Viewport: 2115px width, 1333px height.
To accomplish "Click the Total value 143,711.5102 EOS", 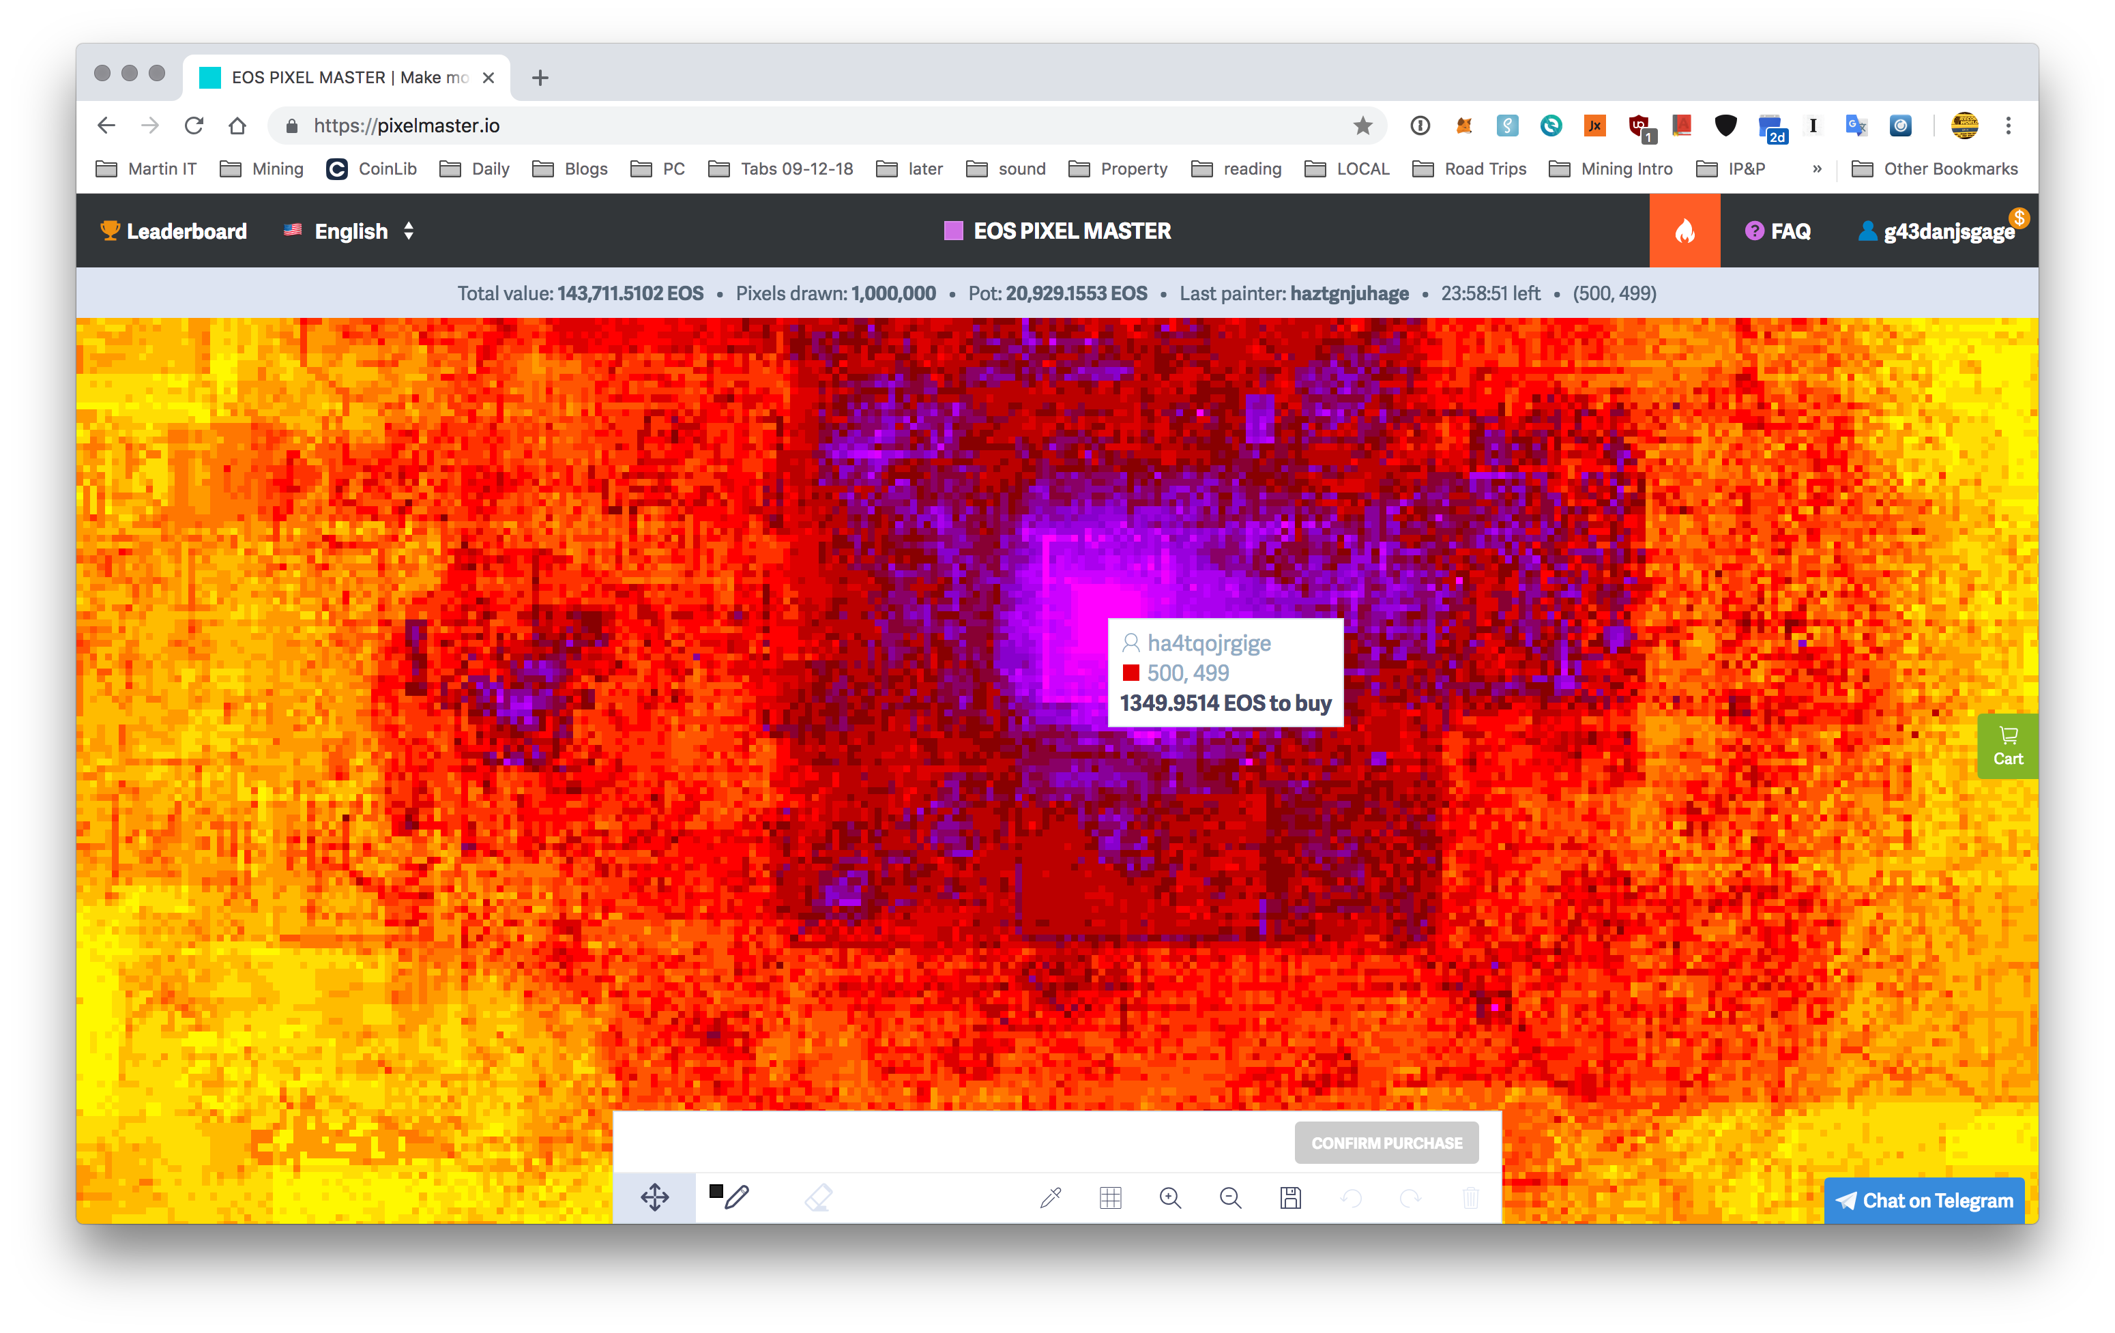I will click(x=630, y=293).
